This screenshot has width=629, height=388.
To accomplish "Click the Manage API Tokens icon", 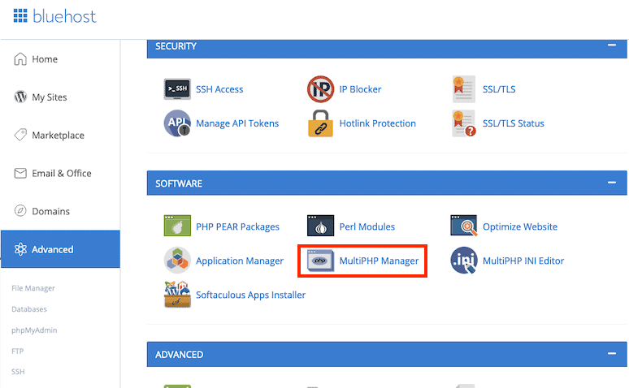I will click(177, 123).
